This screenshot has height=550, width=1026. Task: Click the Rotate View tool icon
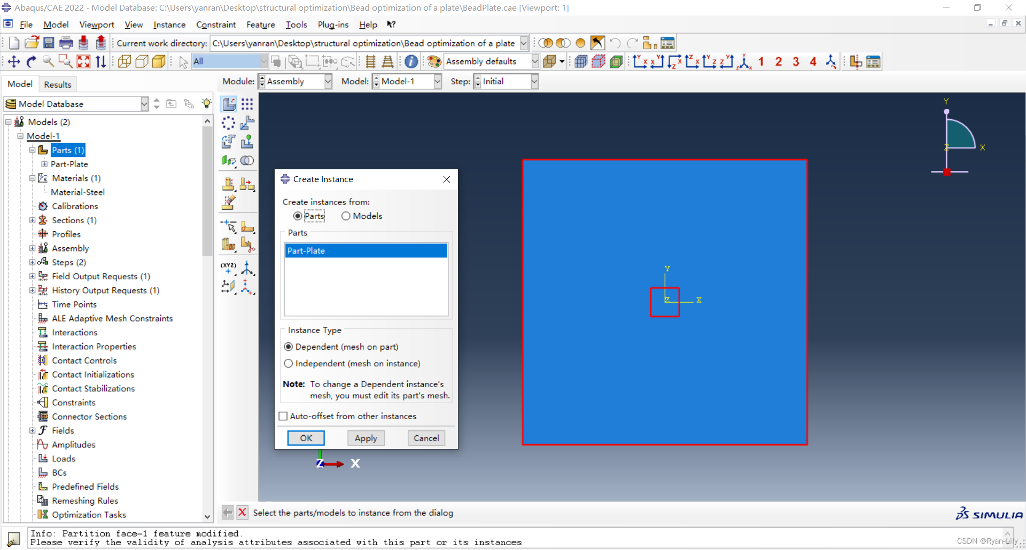31,61
